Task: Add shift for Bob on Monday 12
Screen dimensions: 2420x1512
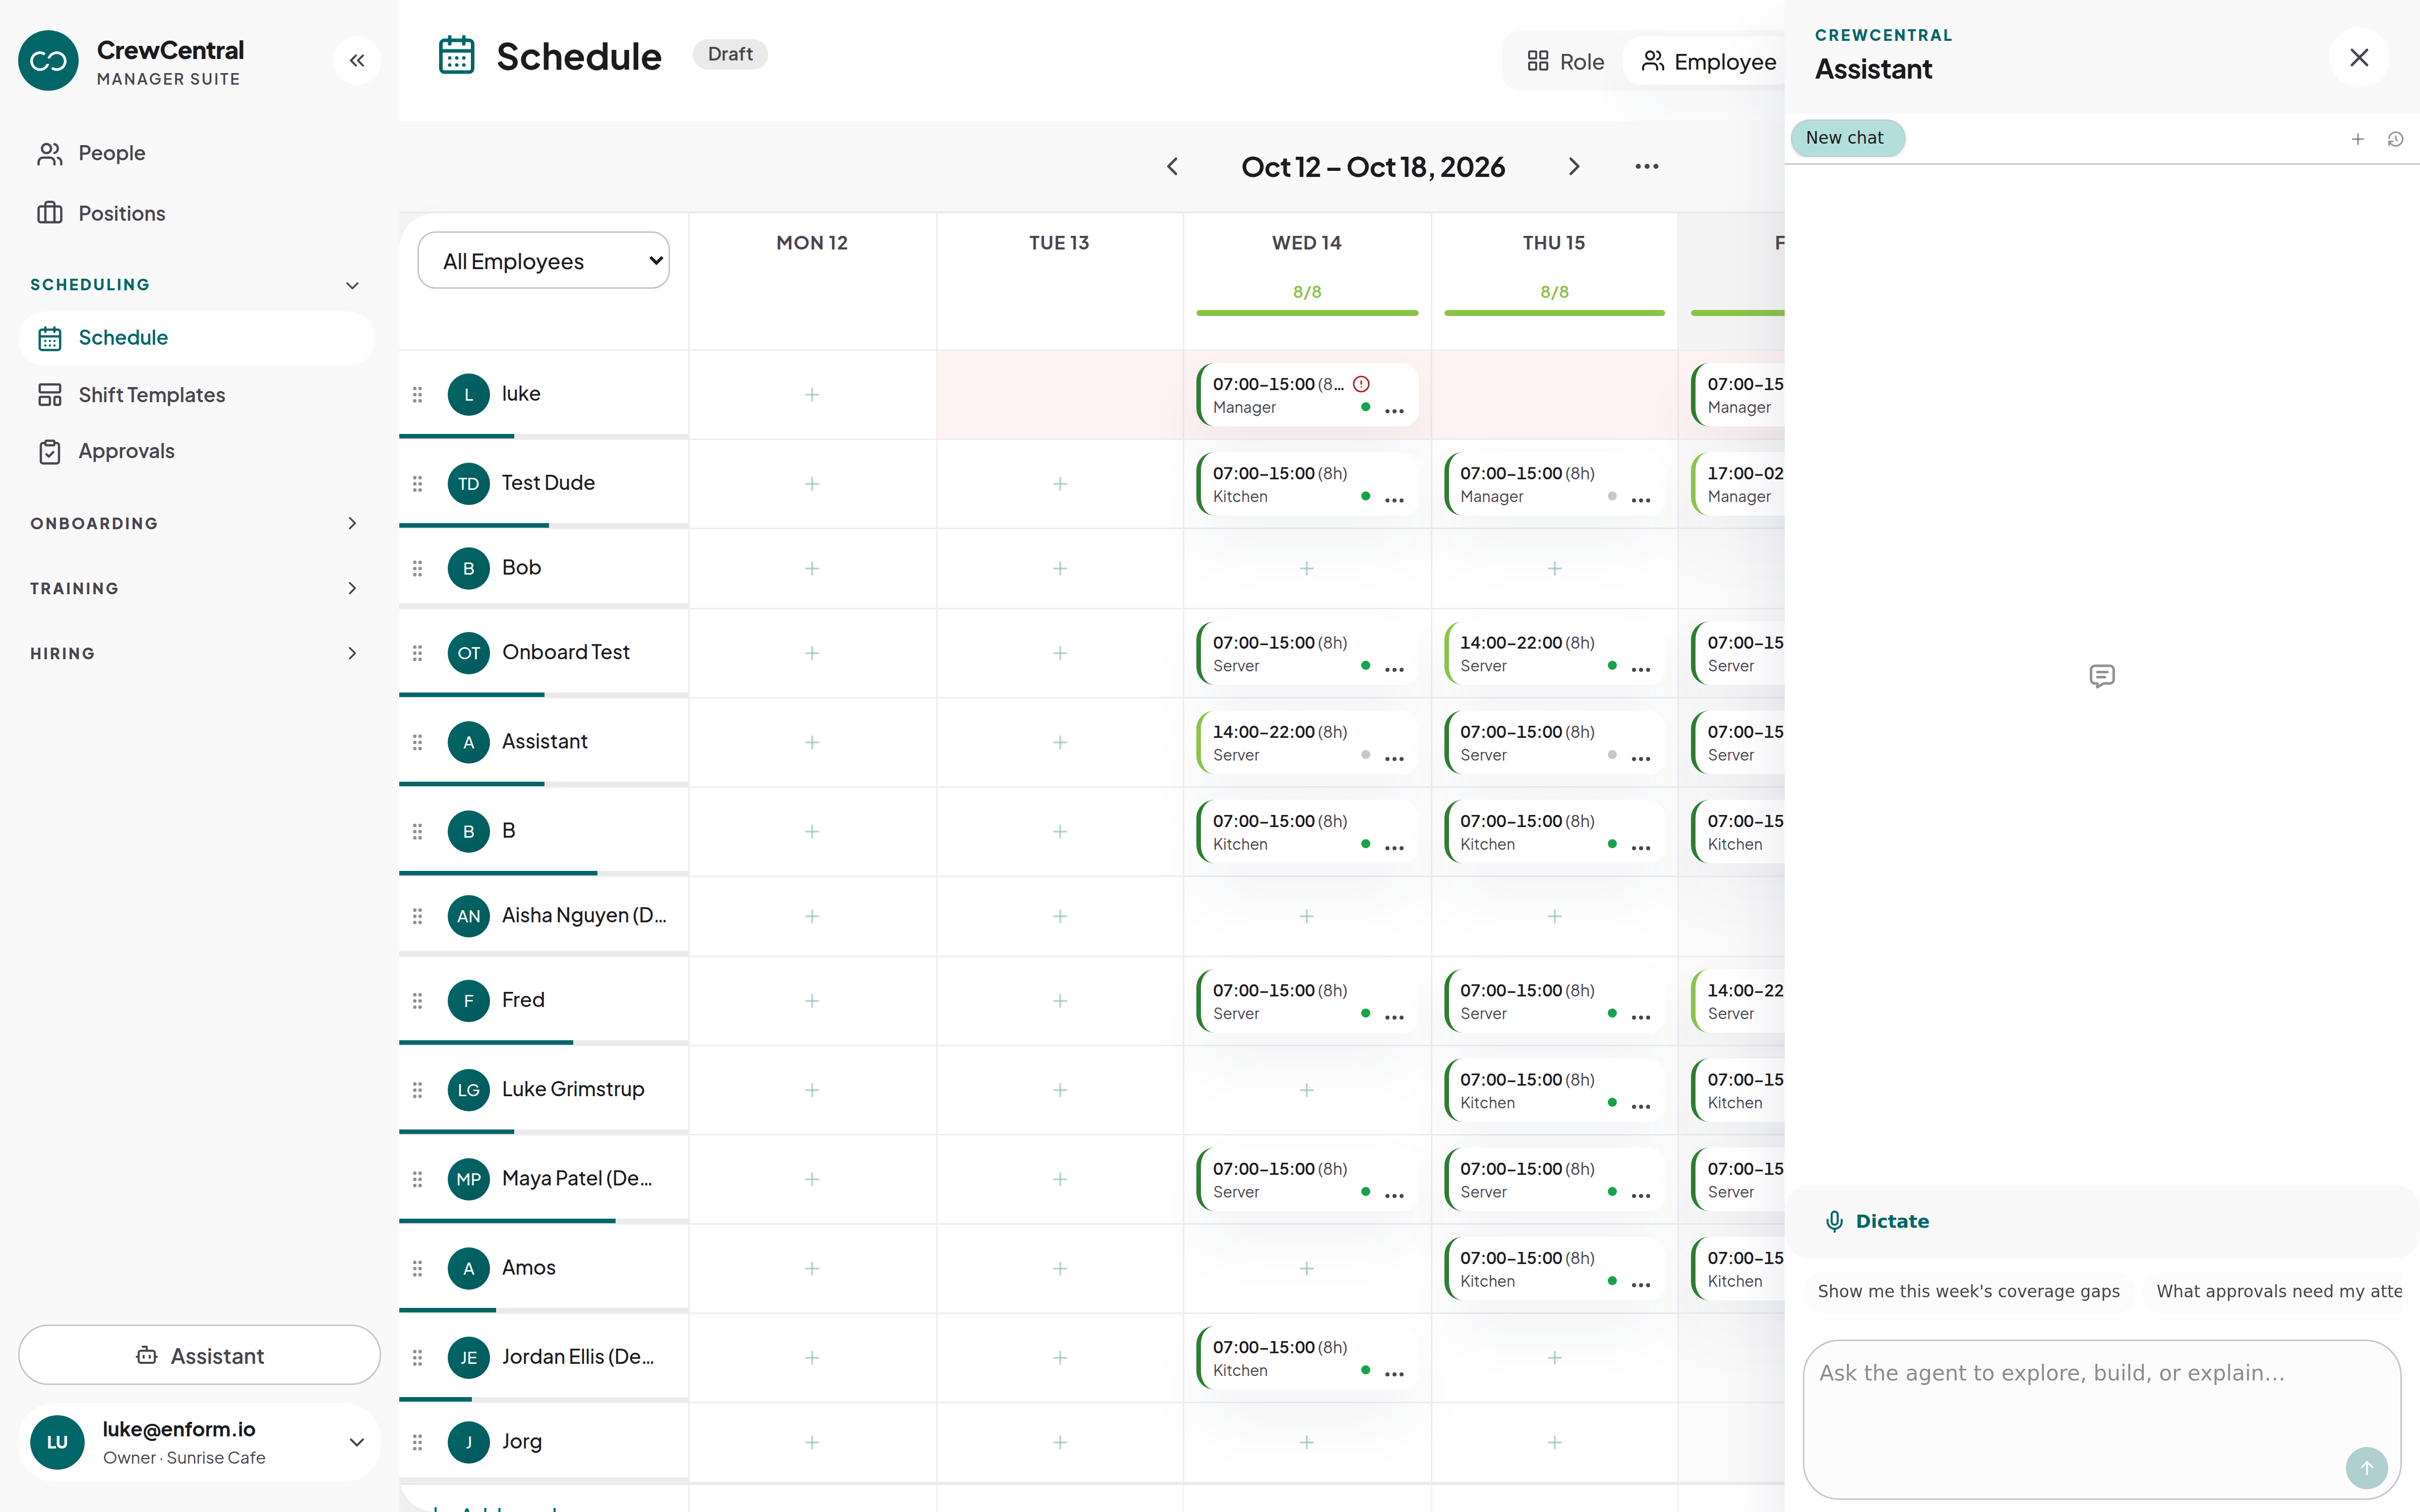Action: pyautogui.click(x=812, y=568)
